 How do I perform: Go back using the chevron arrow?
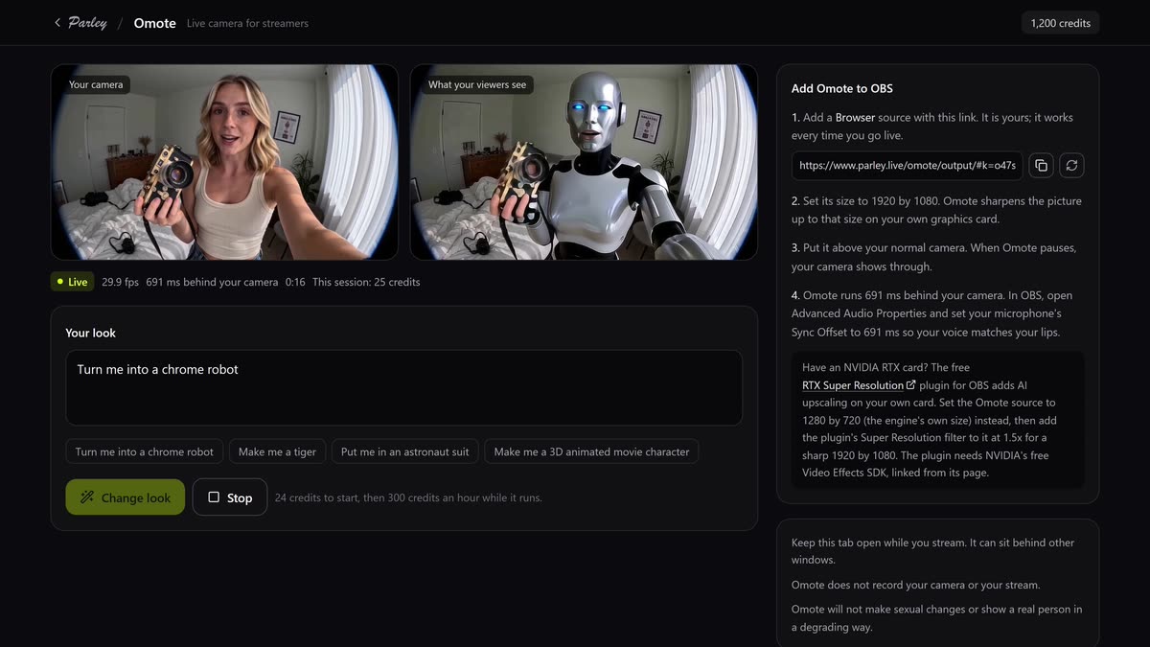pos(57,23)
